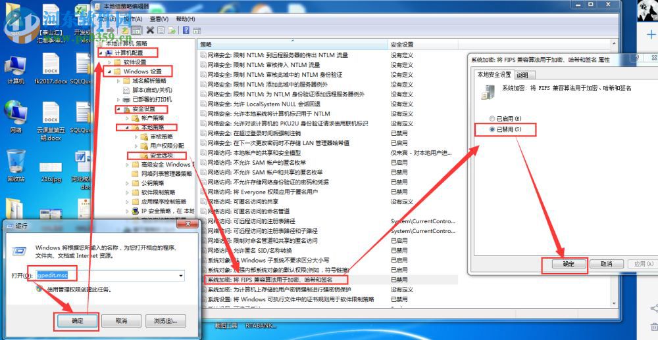Viewport: 658px width, 340px height.
Task: Click the server icon in the properties dialog
Action: (x=488, y=91)
